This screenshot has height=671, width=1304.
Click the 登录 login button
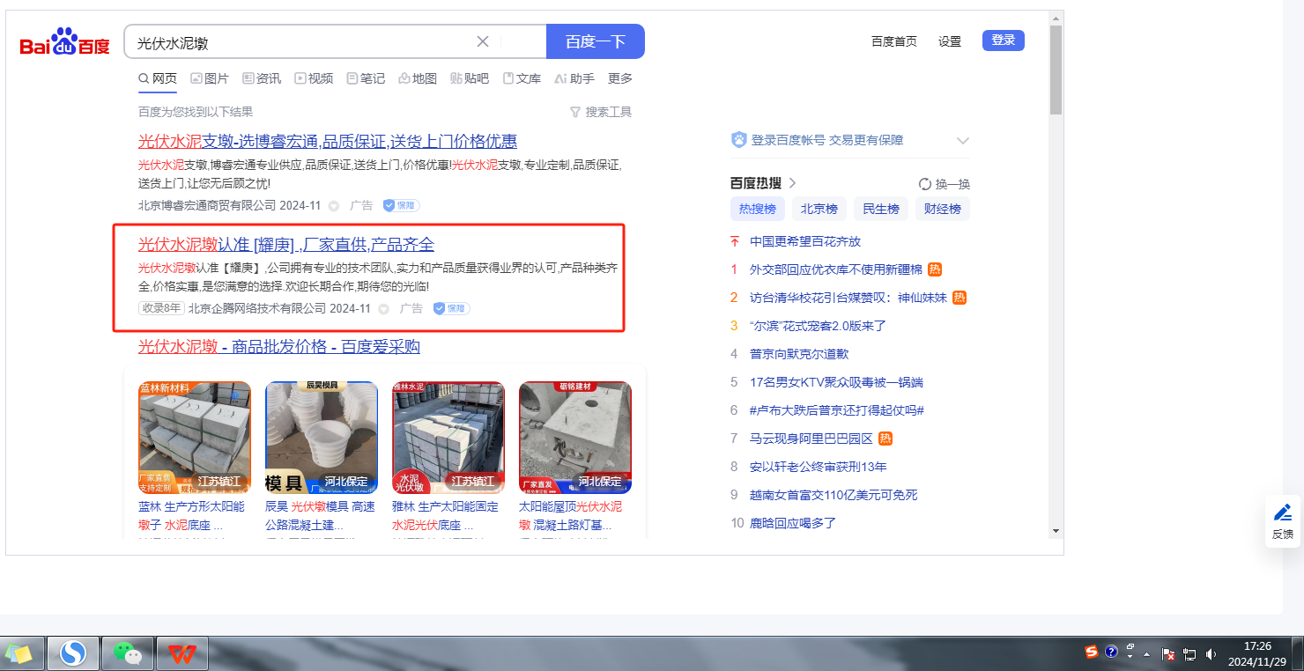[1004, 41]
